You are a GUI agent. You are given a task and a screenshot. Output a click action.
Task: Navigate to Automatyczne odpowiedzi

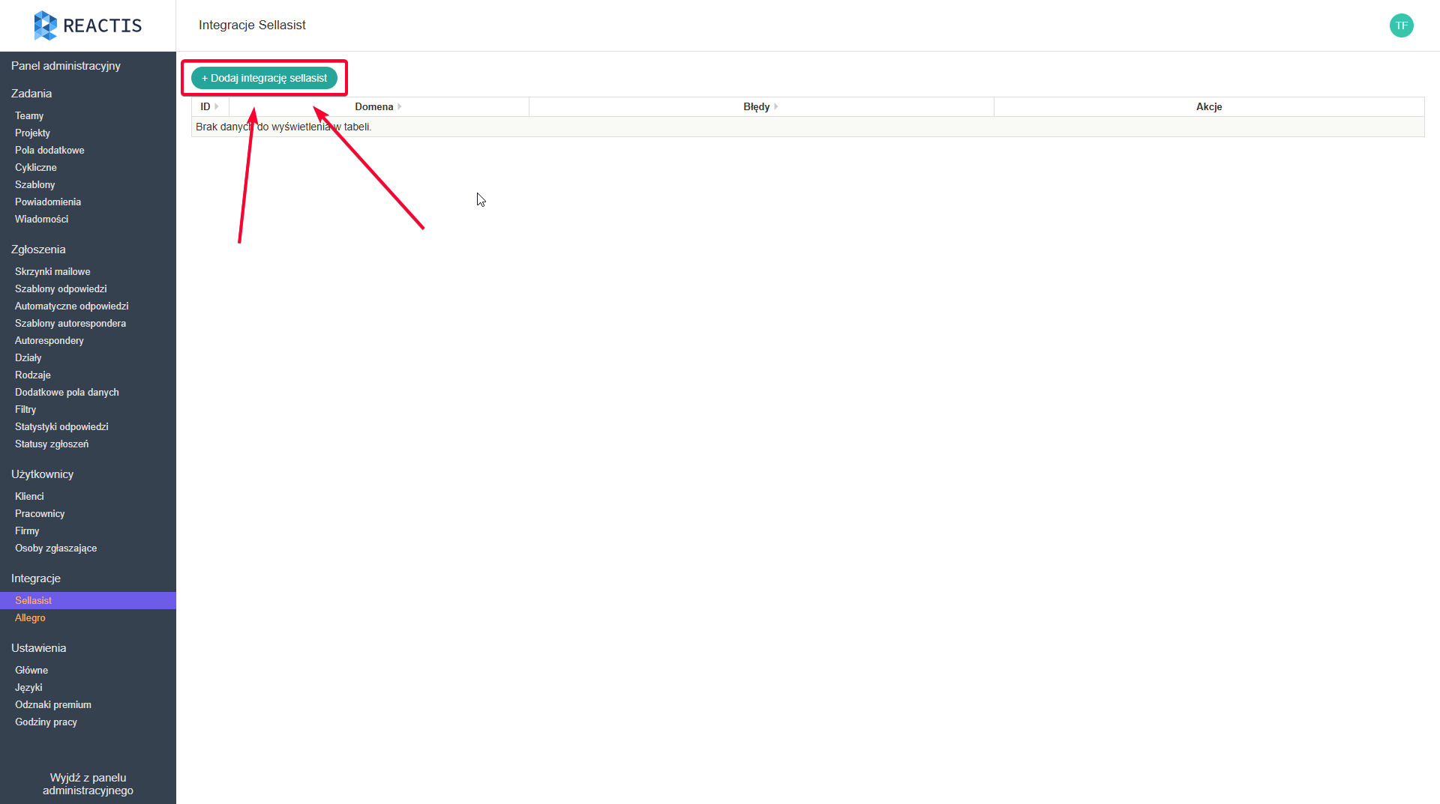pos(71,306)
